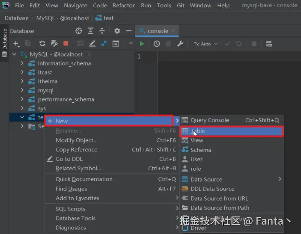Click the commit checkmark icon
This screenshot has width=301, height=234.
pyautogui.click(x=227, y=44)
